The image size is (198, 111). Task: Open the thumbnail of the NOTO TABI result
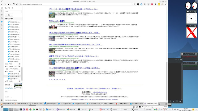(x=53, y=27)
